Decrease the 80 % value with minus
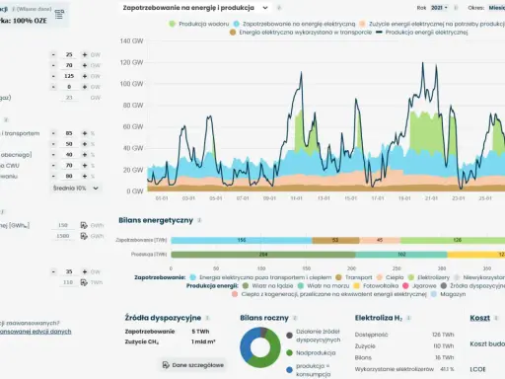This screenshot has height=379, width=505. coord(53,176)
